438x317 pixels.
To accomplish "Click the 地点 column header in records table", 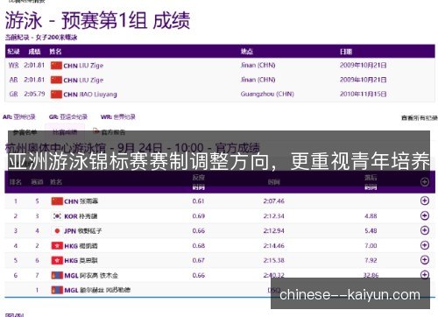I will (247, 52).
